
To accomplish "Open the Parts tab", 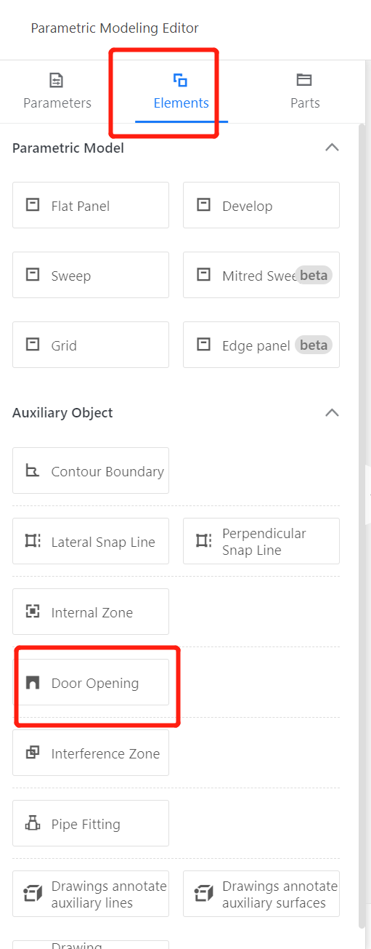I will [x=305, y=92].
